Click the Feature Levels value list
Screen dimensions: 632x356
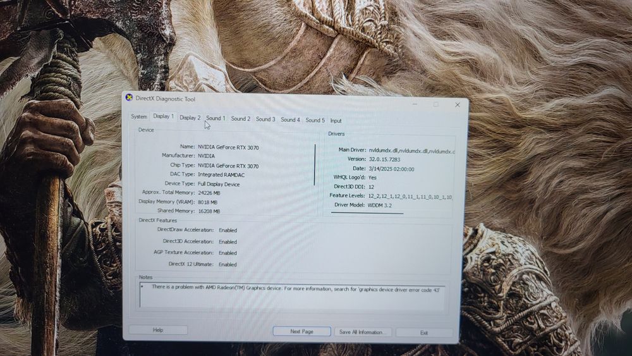[410, 197]
